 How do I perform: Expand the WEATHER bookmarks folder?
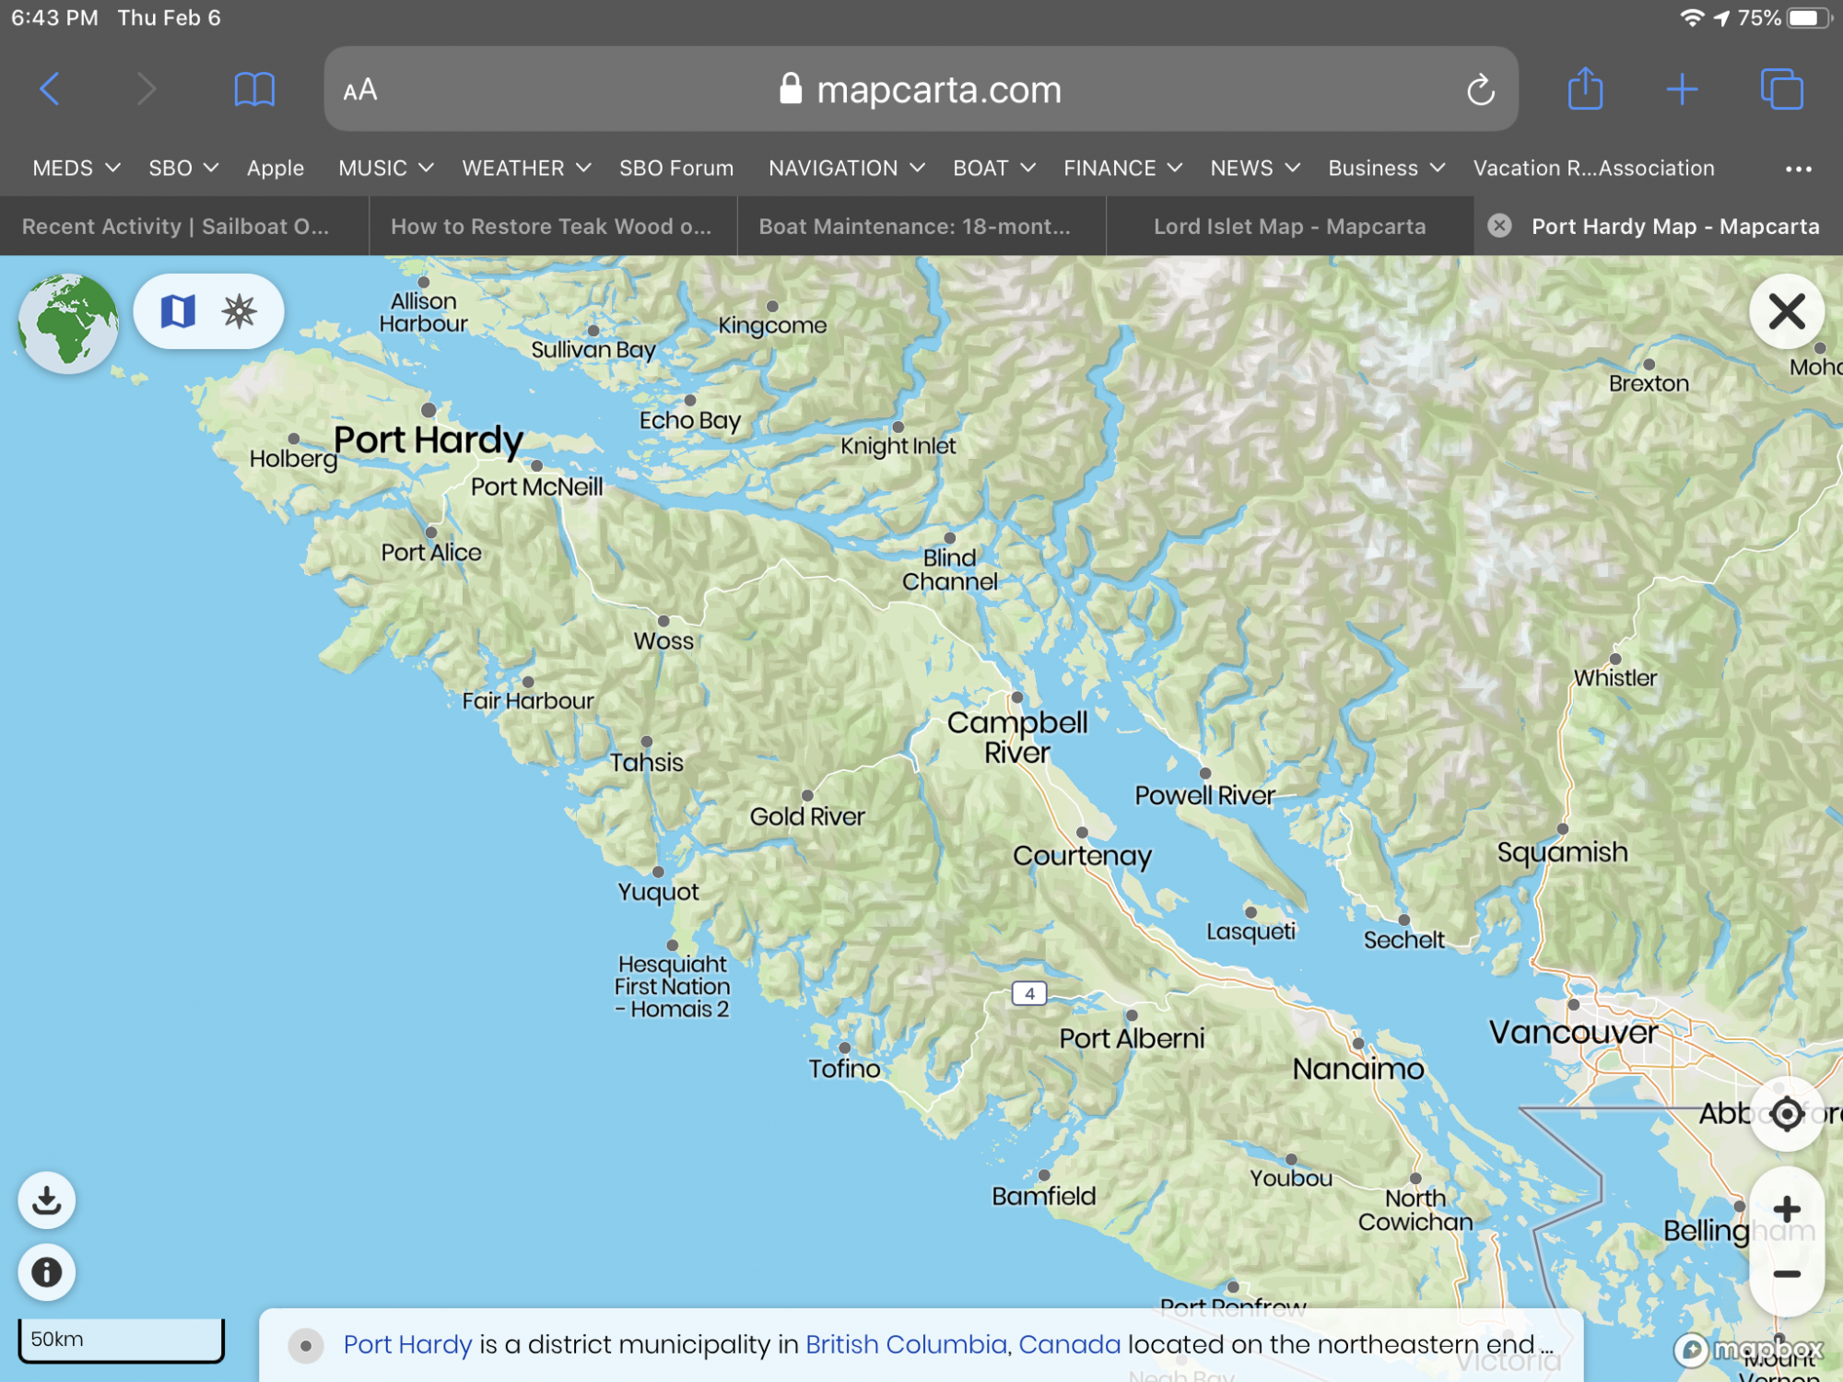click(525, 169)
